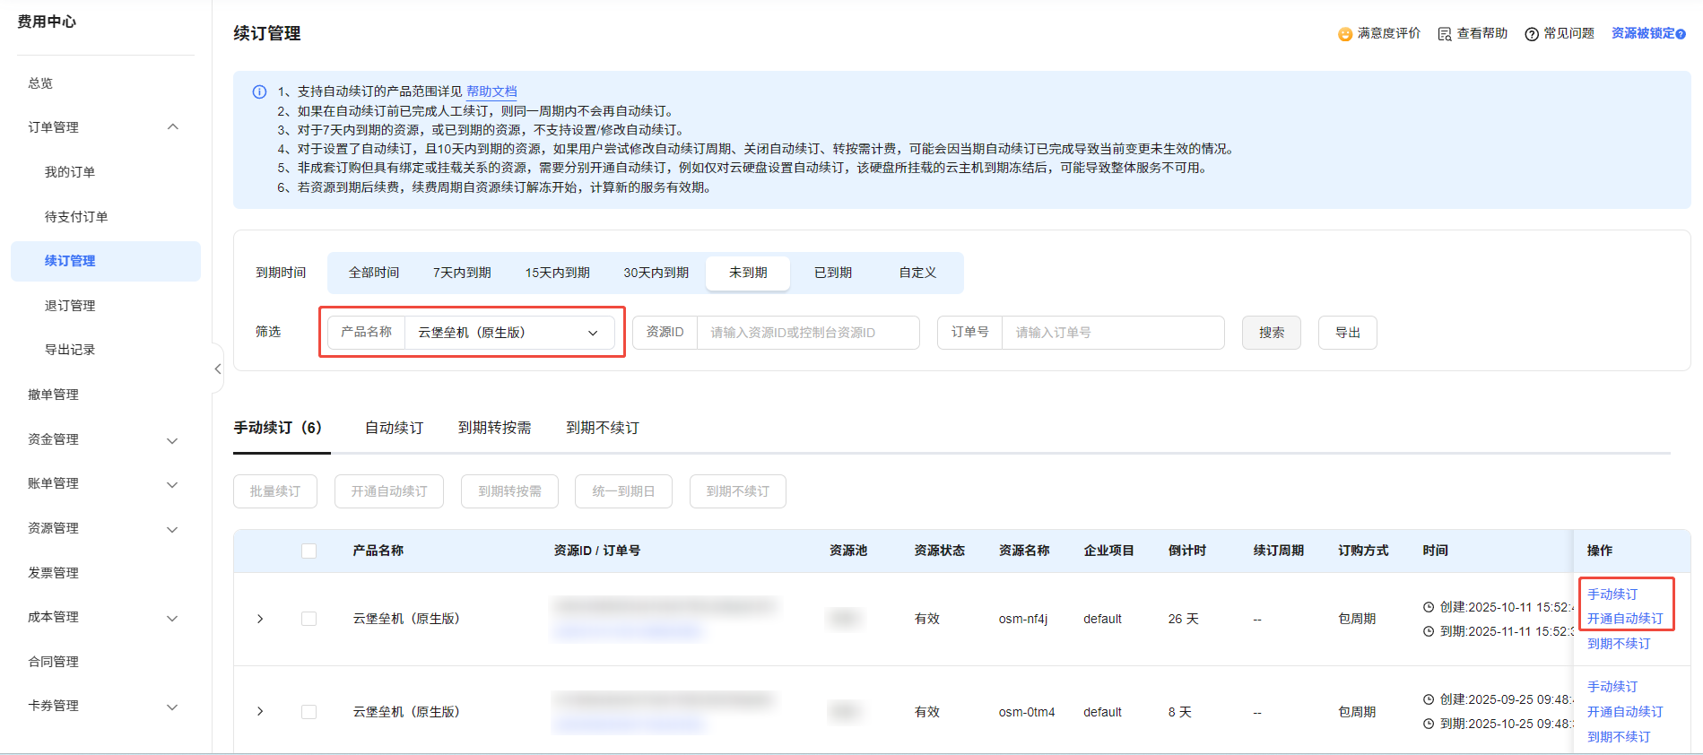Collapse the 订单管理 menu with the up chevron
This screenshot has height=755, width=1703.
173,127
